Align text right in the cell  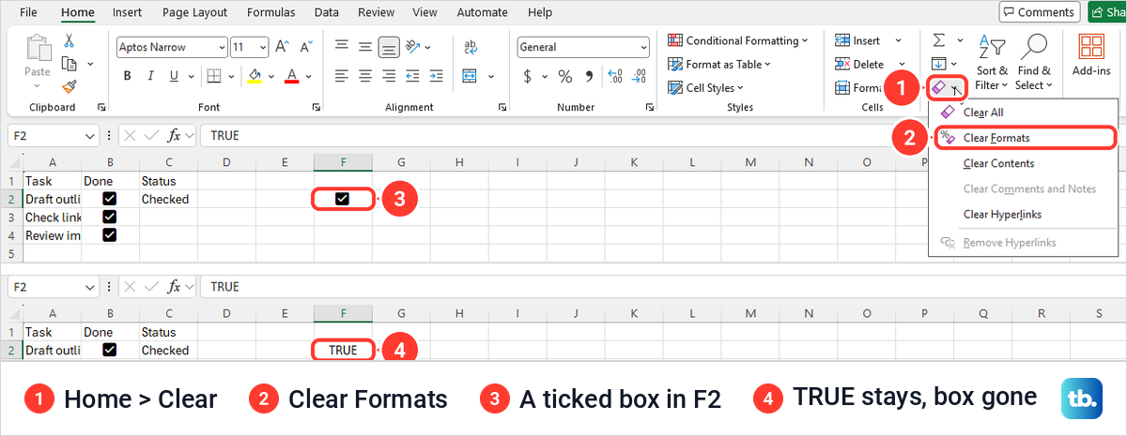point(389,76)
